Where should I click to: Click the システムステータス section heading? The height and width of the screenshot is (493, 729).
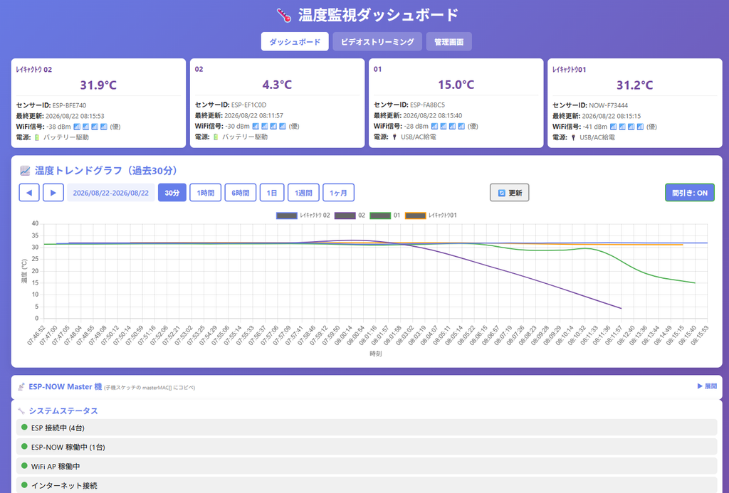click(63, 410)
